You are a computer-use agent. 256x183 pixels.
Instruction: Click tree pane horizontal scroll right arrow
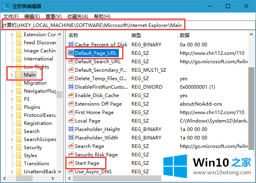click(52, 179)
